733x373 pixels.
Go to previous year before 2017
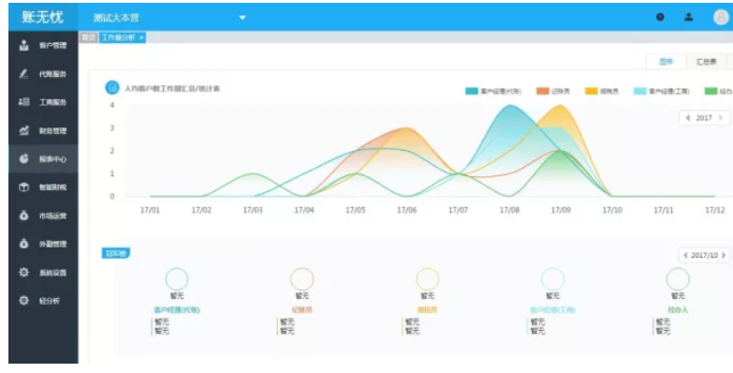coord(688,118)
